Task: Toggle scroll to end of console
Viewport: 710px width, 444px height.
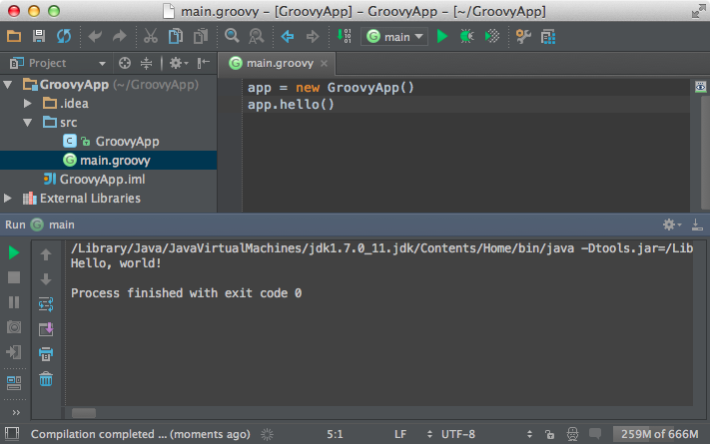Action: click(x=46, y=329)
